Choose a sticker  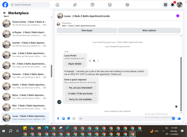pos(69,118)
